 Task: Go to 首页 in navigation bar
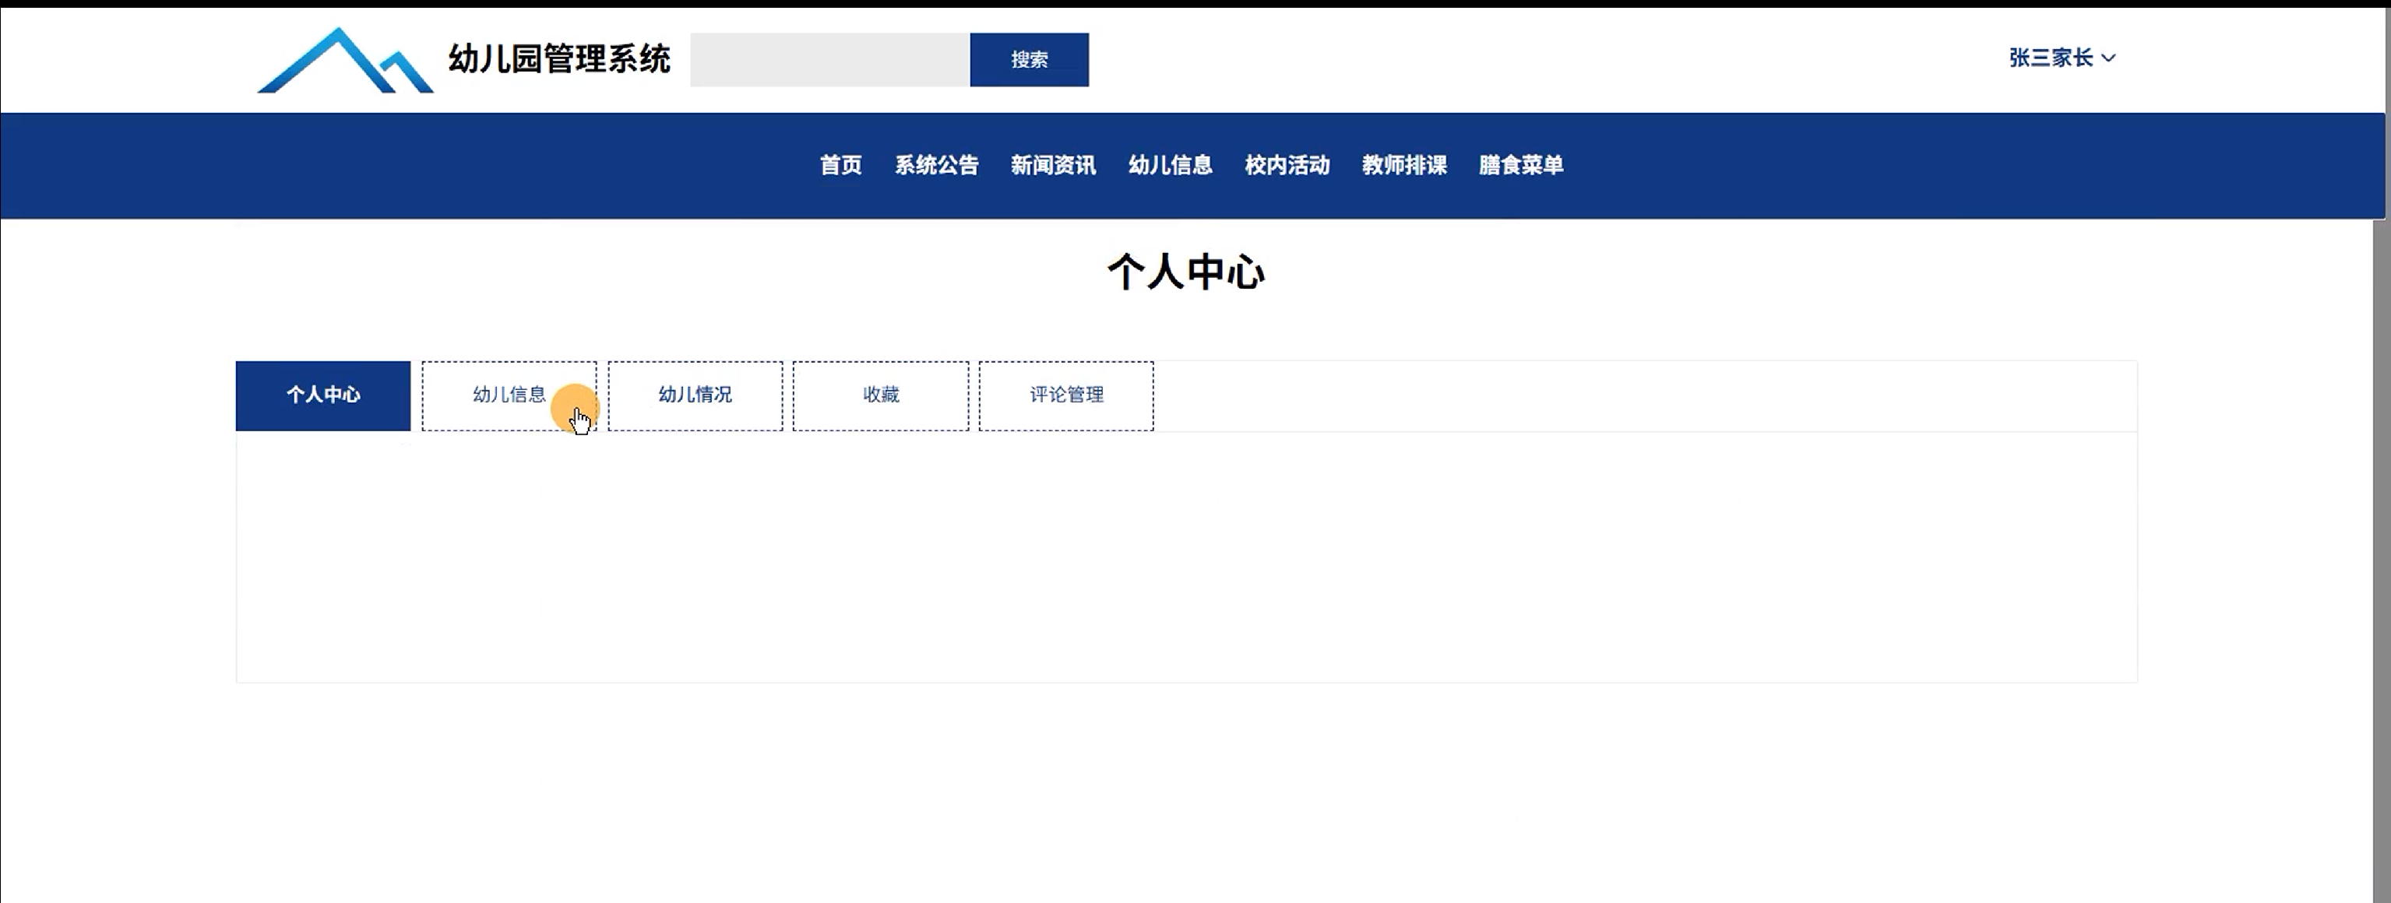[840, 165]
